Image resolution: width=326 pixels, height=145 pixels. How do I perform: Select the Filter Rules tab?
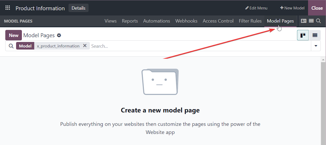point(250,21)
